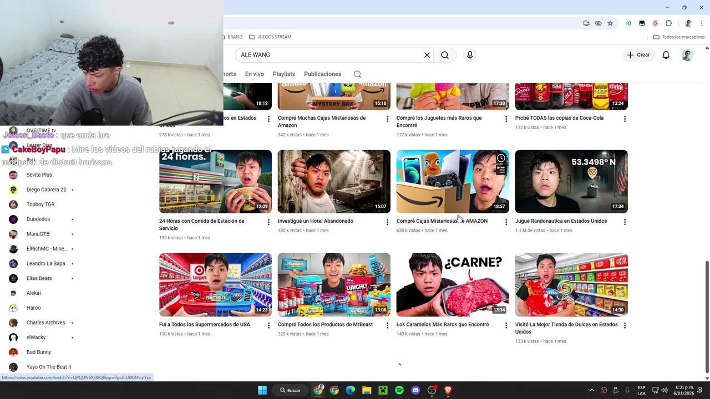Show hidden system tray icons
Image resolution: width=710 pixels, height=399 pixels.
point(592,390)
